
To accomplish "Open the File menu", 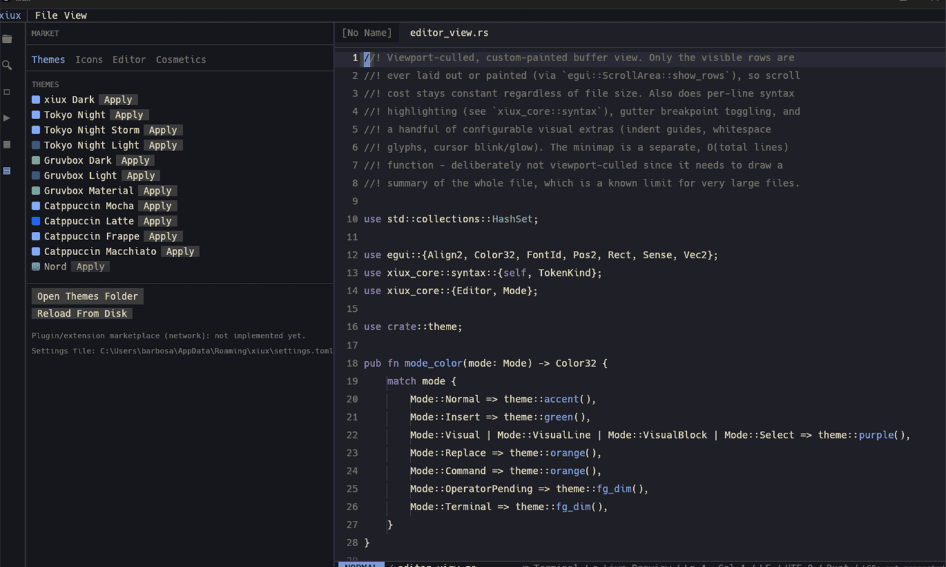I will click(x=46, y=15).
